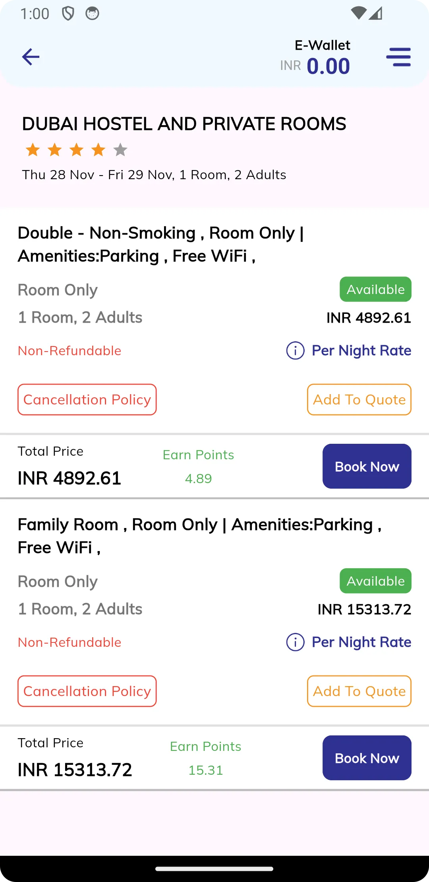Tap Earn Points 4.89 text

point(198,466)
